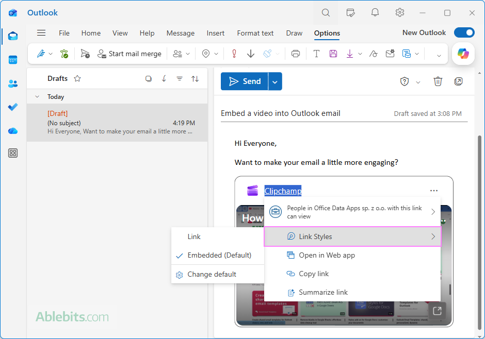The width and height of the screenshot is (485, 339).
Task: Choose Summarize link
Action: (352, 293)
